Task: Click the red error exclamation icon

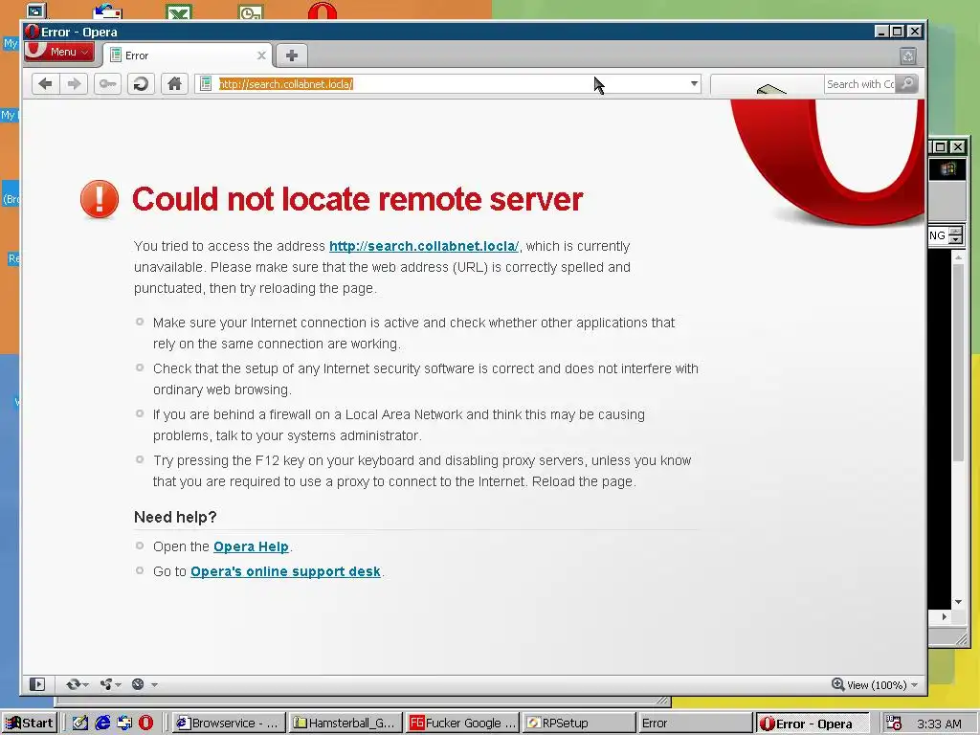Action: click(x=100, y=199)
